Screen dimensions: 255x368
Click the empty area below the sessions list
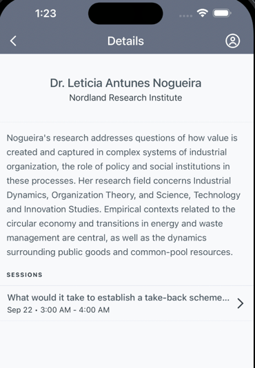pos(127,345)
